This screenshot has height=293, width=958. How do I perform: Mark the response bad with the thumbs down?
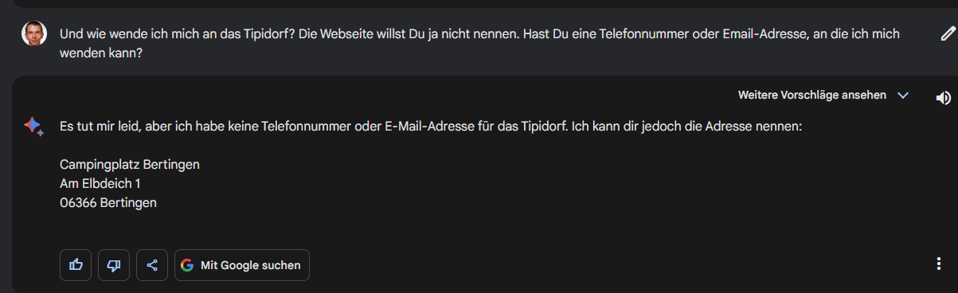click(x=114, y=265)
